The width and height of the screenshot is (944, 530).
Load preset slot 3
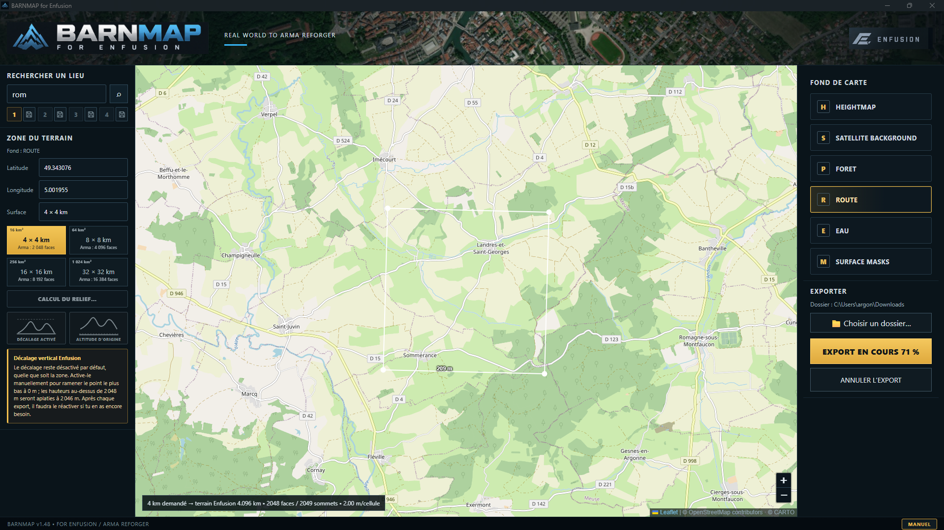coord(76,114)
